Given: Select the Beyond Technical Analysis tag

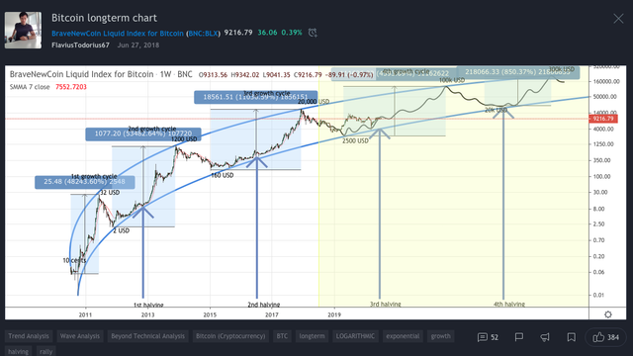Looking at the screenshot, I should (147, 336).
